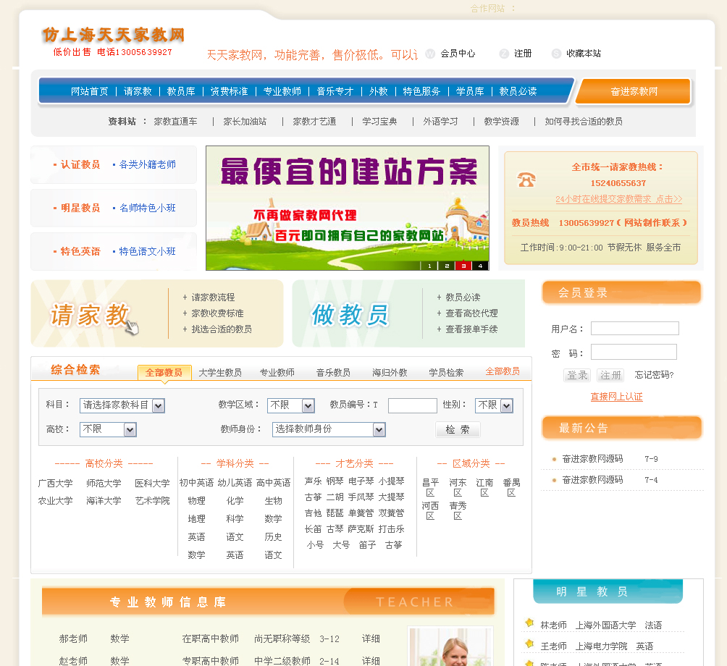Switch banner to slide number 4
Screen dimensions: 727x666
point(480,266)
